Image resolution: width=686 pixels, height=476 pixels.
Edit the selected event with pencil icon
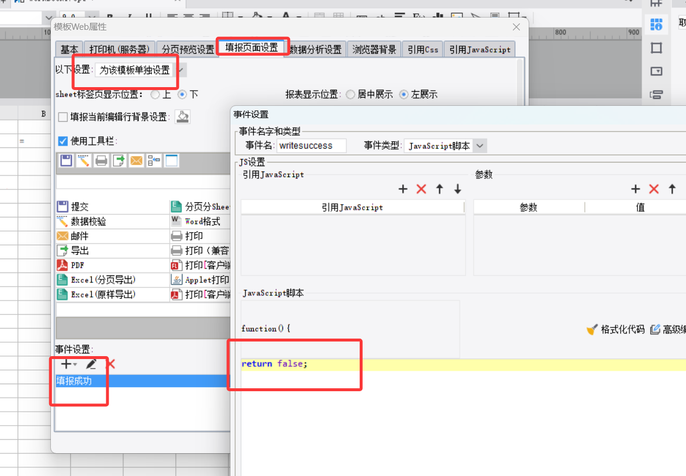(91, 364)
